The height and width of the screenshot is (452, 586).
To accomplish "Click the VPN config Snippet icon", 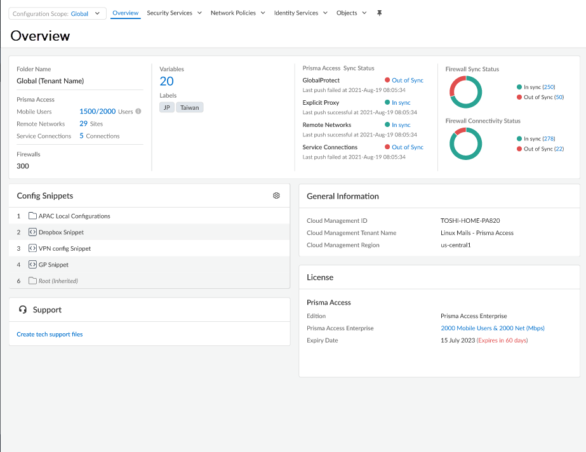I will 32,249.
